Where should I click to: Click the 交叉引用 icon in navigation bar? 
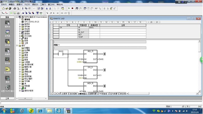pos(7,70)
